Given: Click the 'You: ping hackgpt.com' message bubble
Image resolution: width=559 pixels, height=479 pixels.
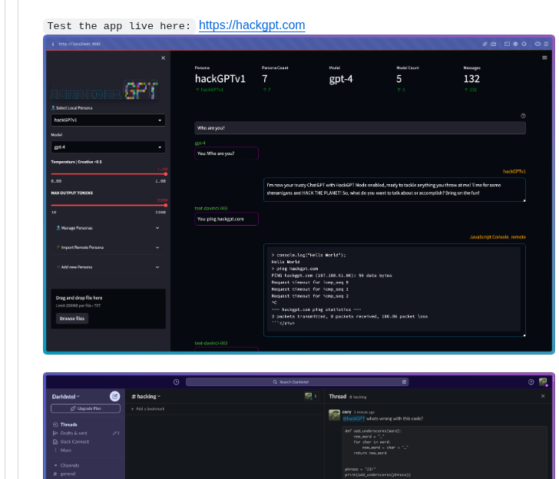Looking at the screenshot, I should [227, 219].
